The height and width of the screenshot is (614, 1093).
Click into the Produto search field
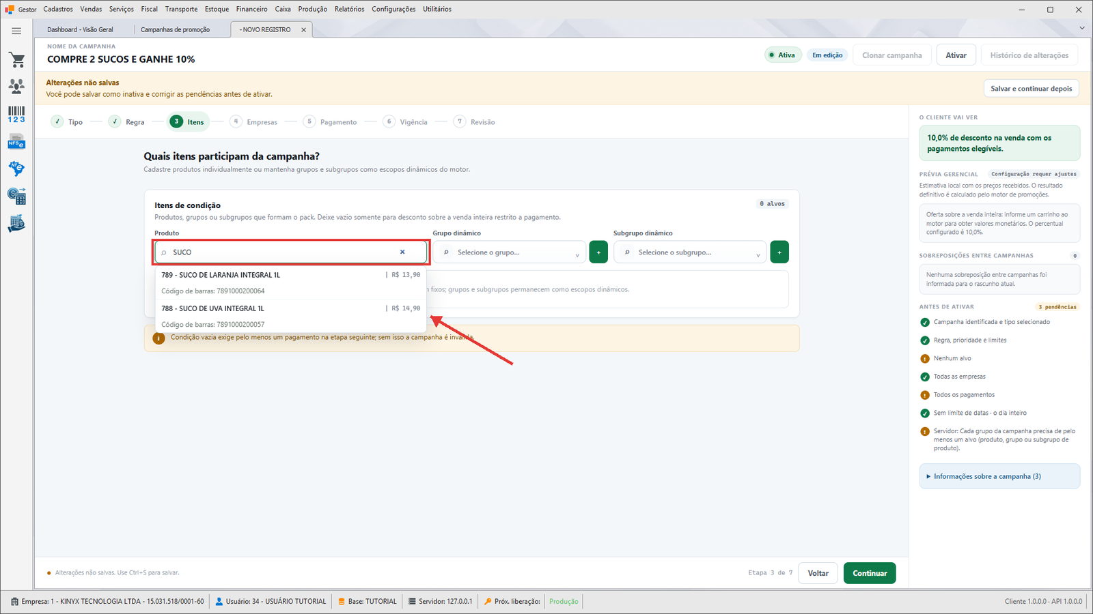(x=281, y=252)
